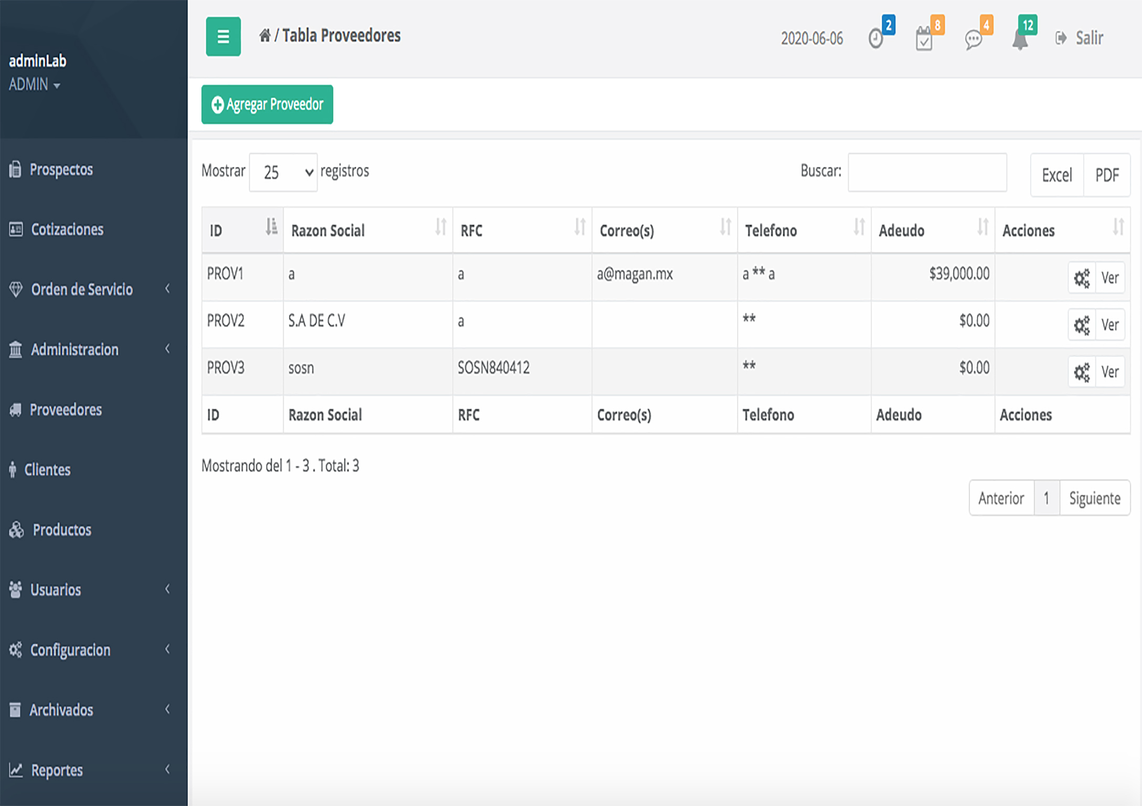Screen dimensions: 1142x806
Task: Sort by Telefono column arrows
Action: 859,227
